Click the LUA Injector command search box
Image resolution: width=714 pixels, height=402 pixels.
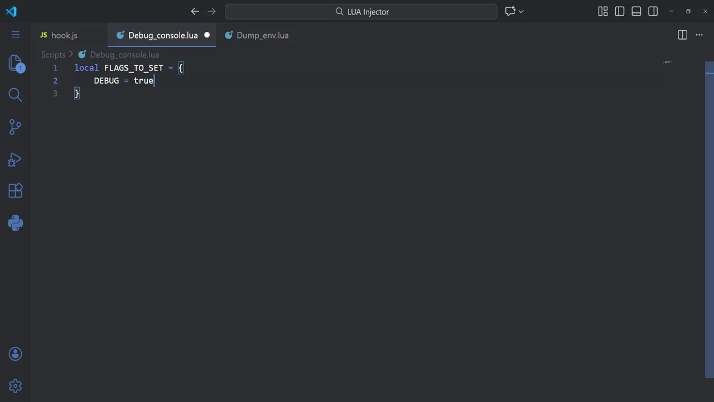click(361, 11)
